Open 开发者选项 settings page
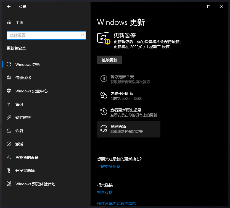This screenshot has width=230, height=208. click(46, 171)
